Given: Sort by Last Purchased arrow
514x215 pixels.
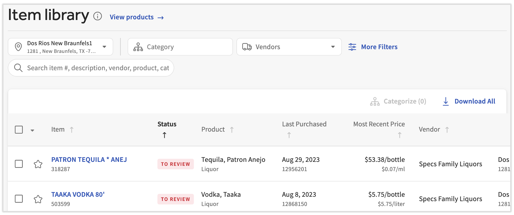Looking at the screenshot, I should pyautogui.click(x=289, y=135).
